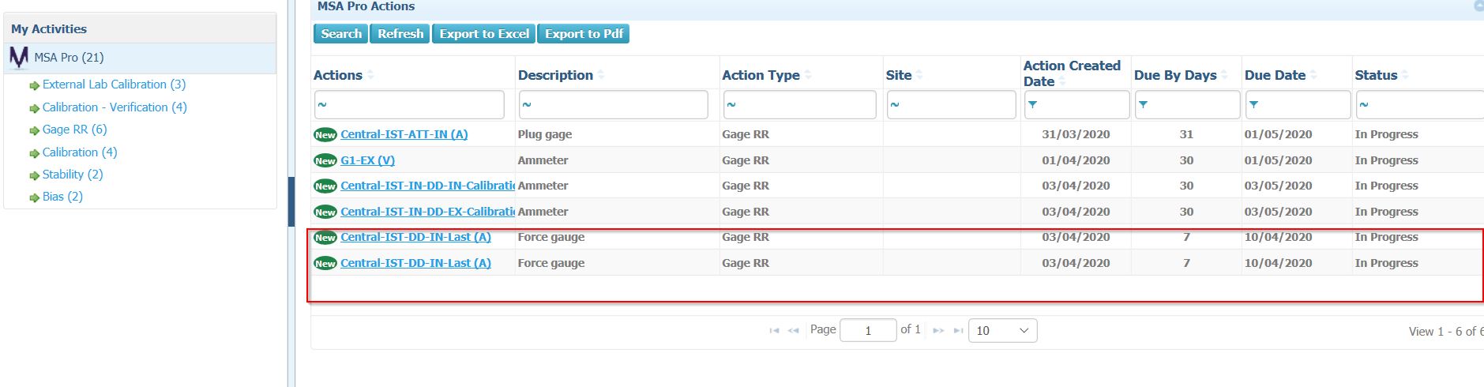Viewport: 1484px width, 387px height.
Task: Click the page number input box
Action: [868, 331]
